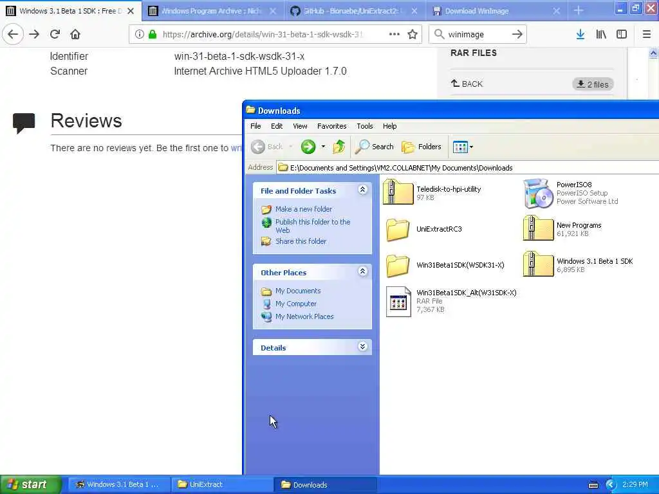Switch to Download WinImage tab

(496, 11)
